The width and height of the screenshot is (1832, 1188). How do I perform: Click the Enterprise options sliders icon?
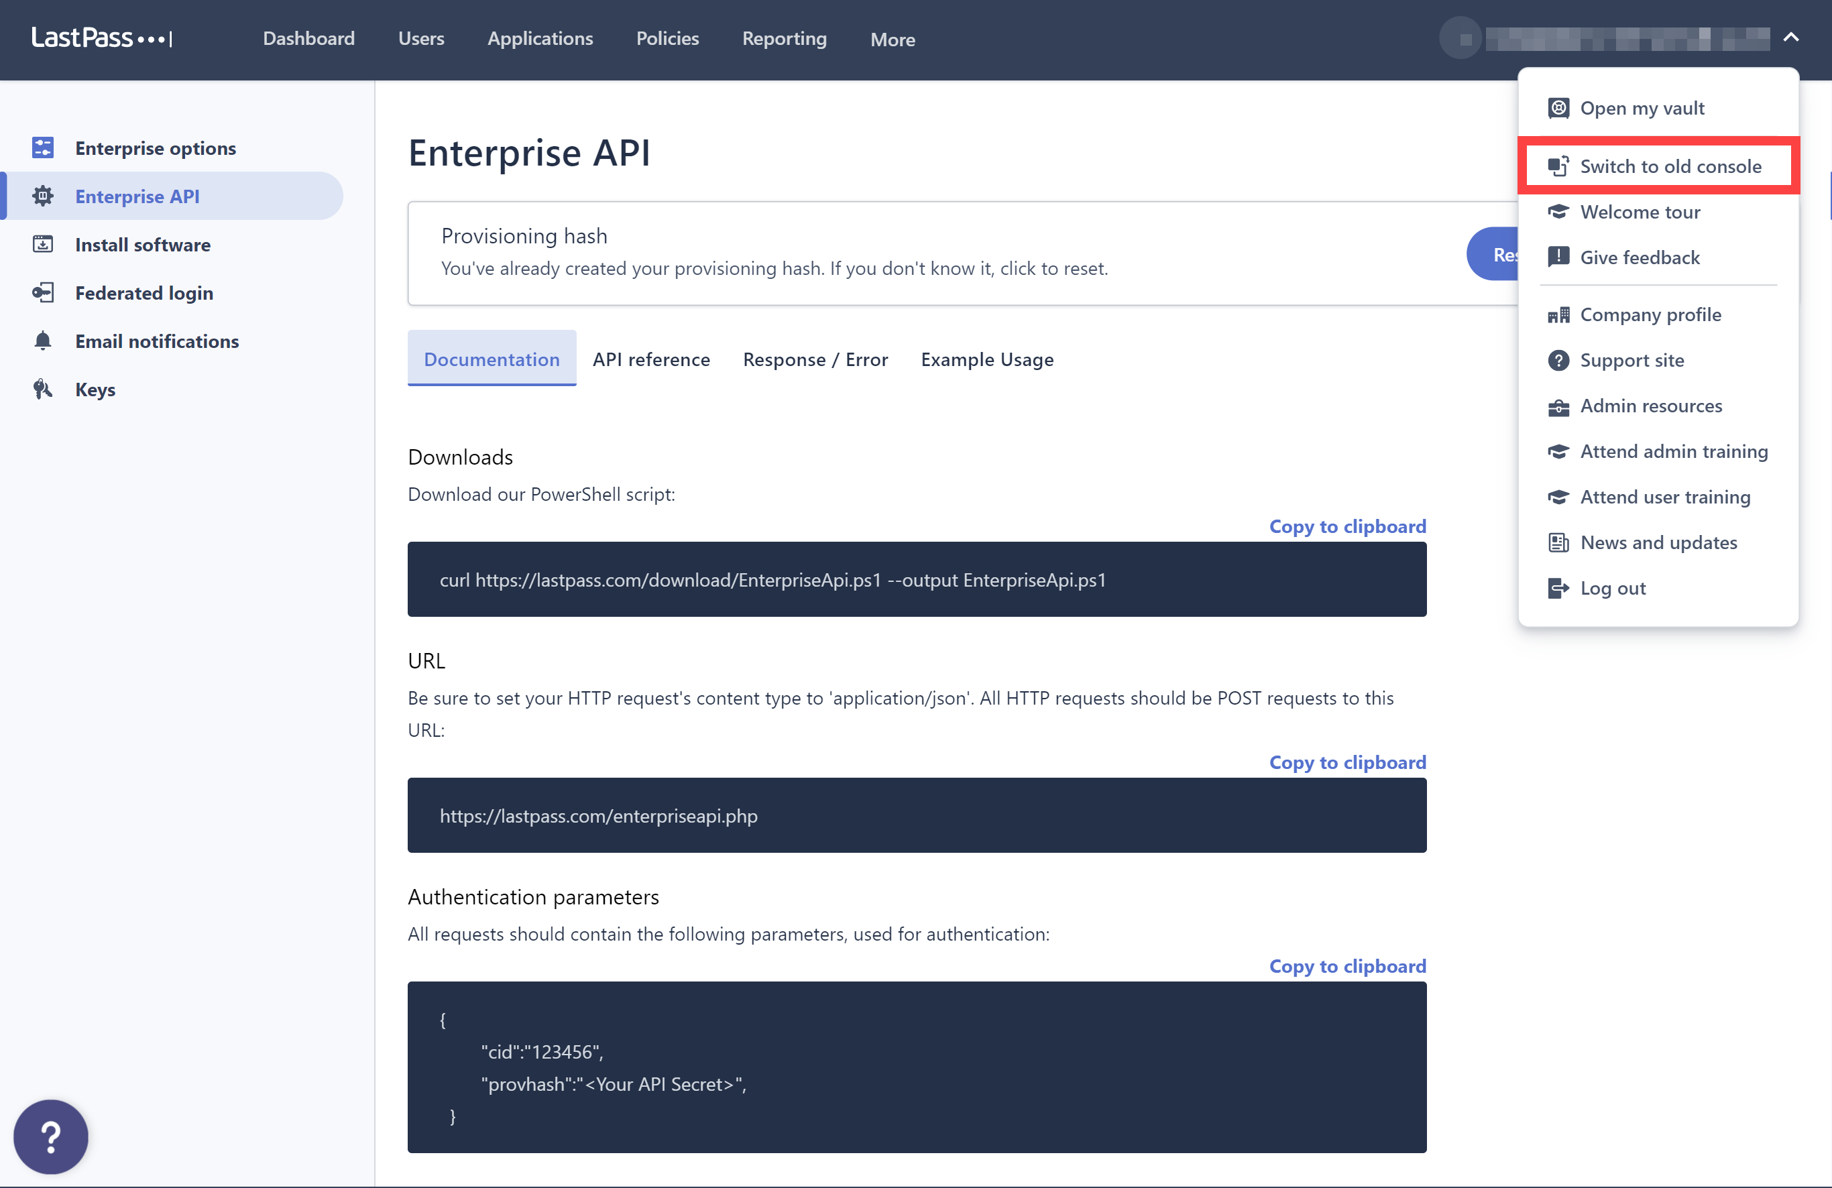tap(43, 147)
